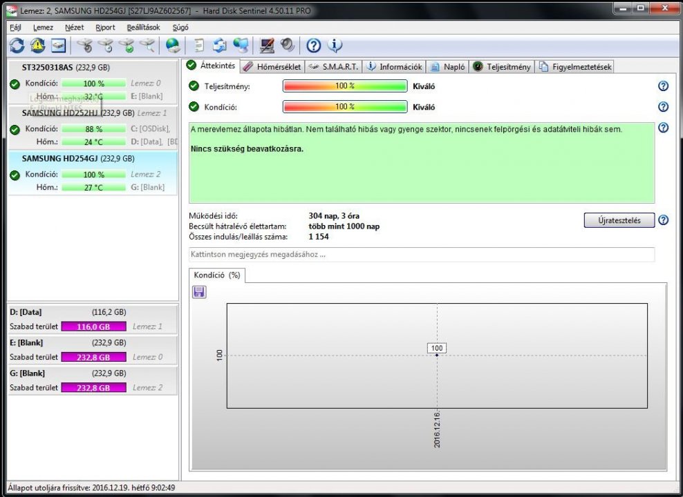Click the disk test with stethoscope icon
The height and width of the screenshot is (497, 683).
(x=85, y=46)
